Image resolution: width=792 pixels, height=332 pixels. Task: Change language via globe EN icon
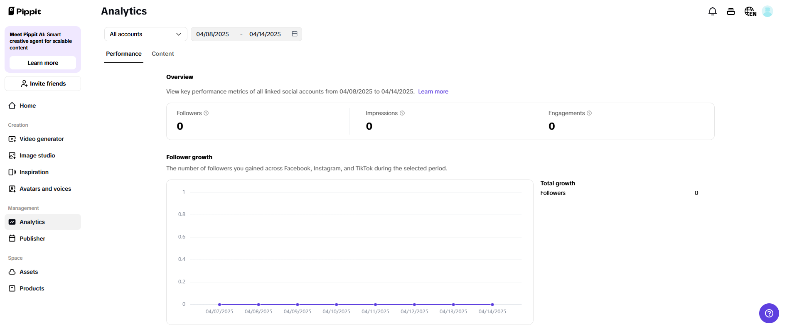coord(750,12)
